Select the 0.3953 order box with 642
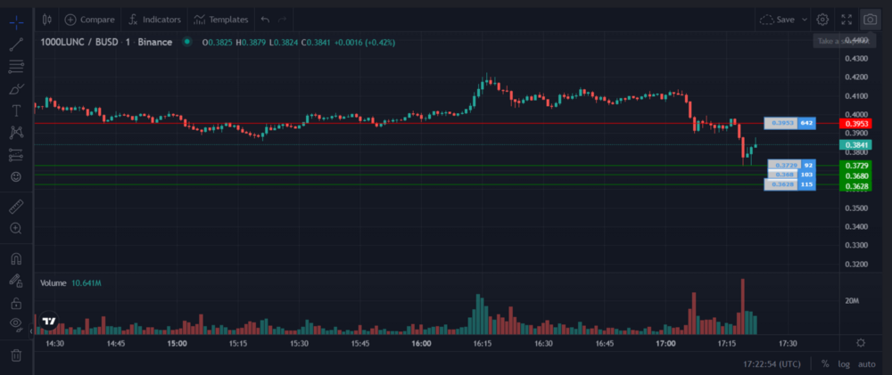 789,123
